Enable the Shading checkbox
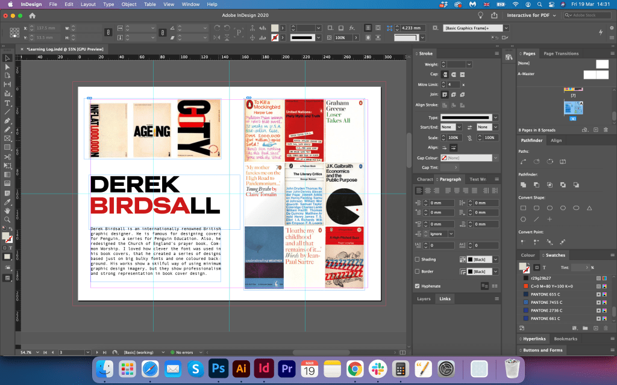 coord(418,259)
